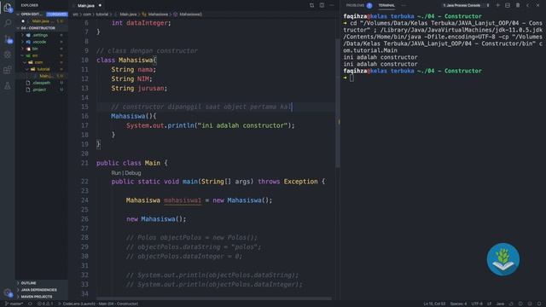Open the Search view in activity bar

click(8, 23)
